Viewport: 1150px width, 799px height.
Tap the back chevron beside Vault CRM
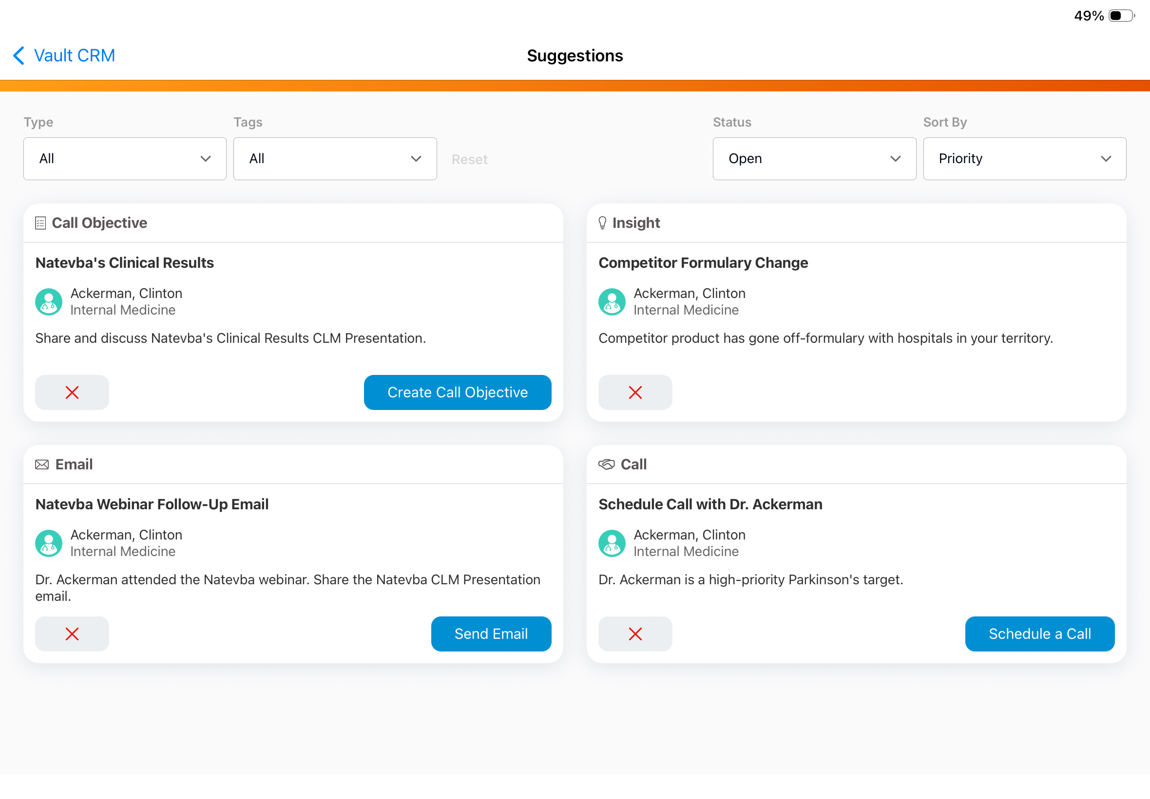tap(19, 56)
